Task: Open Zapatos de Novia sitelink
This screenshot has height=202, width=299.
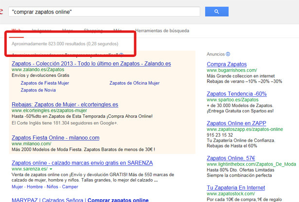Action: (x=38, y=90)
